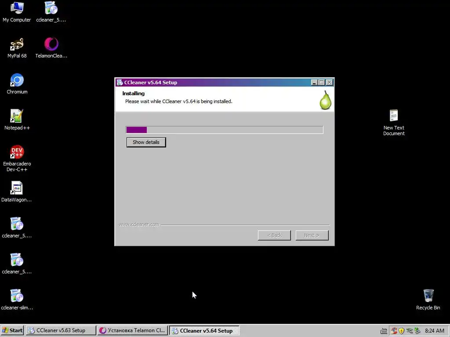Select the Recycle Bin icon
450x337 pixels.
click(x=428, y=296)
